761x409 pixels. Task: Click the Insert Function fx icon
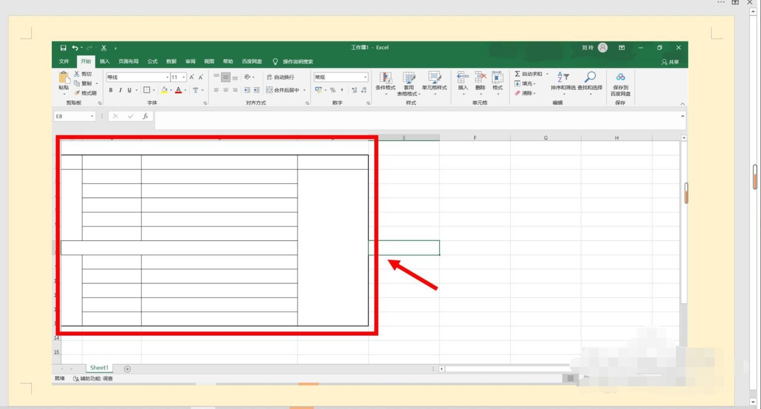click(x=145, y=116)
